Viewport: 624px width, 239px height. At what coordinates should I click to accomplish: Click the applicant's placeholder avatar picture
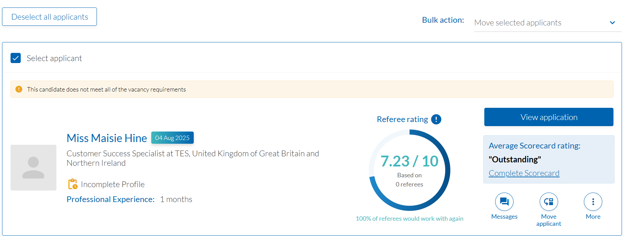point(33,167)
